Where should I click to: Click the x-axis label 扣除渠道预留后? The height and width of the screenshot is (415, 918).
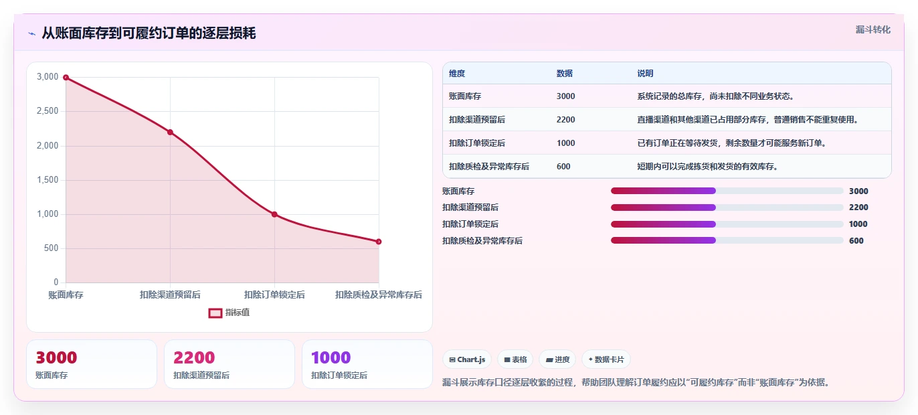pos(170,295)
